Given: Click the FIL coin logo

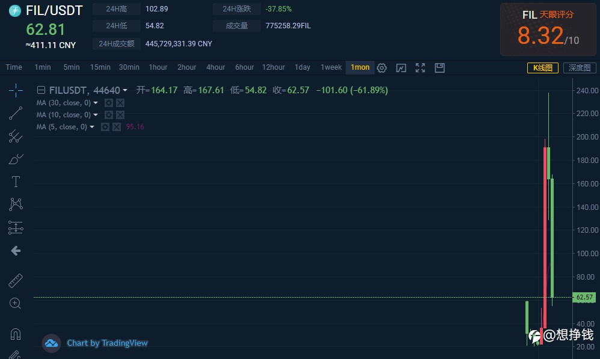Looking at the screenshot, I should 14,11.
